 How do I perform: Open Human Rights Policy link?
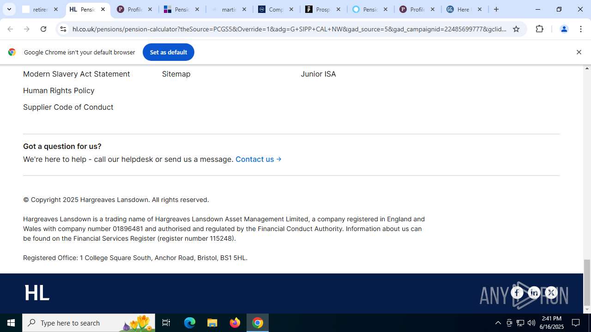coord(59,90)
